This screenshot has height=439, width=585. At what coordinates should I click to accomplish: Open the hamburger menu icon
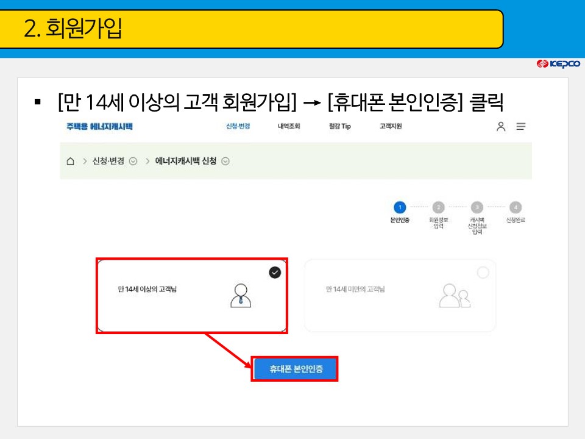522,126
